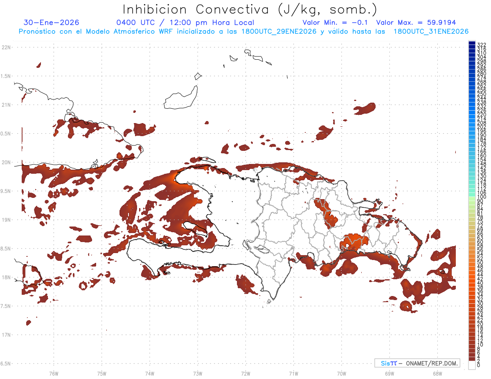Click the '17N' latitude label
The height and width of the screenshot is (379, 491).
6,335
